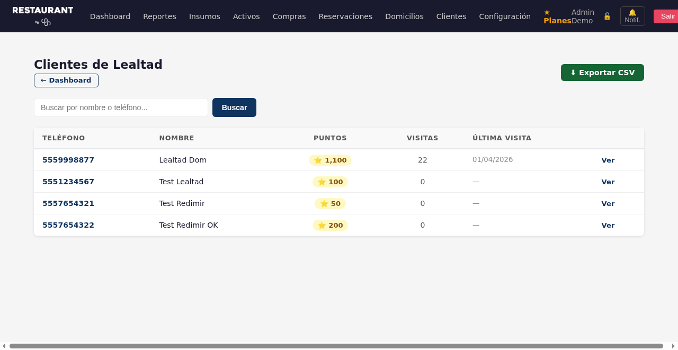Go back using the Dashboard arrow button

pos(66,80)
